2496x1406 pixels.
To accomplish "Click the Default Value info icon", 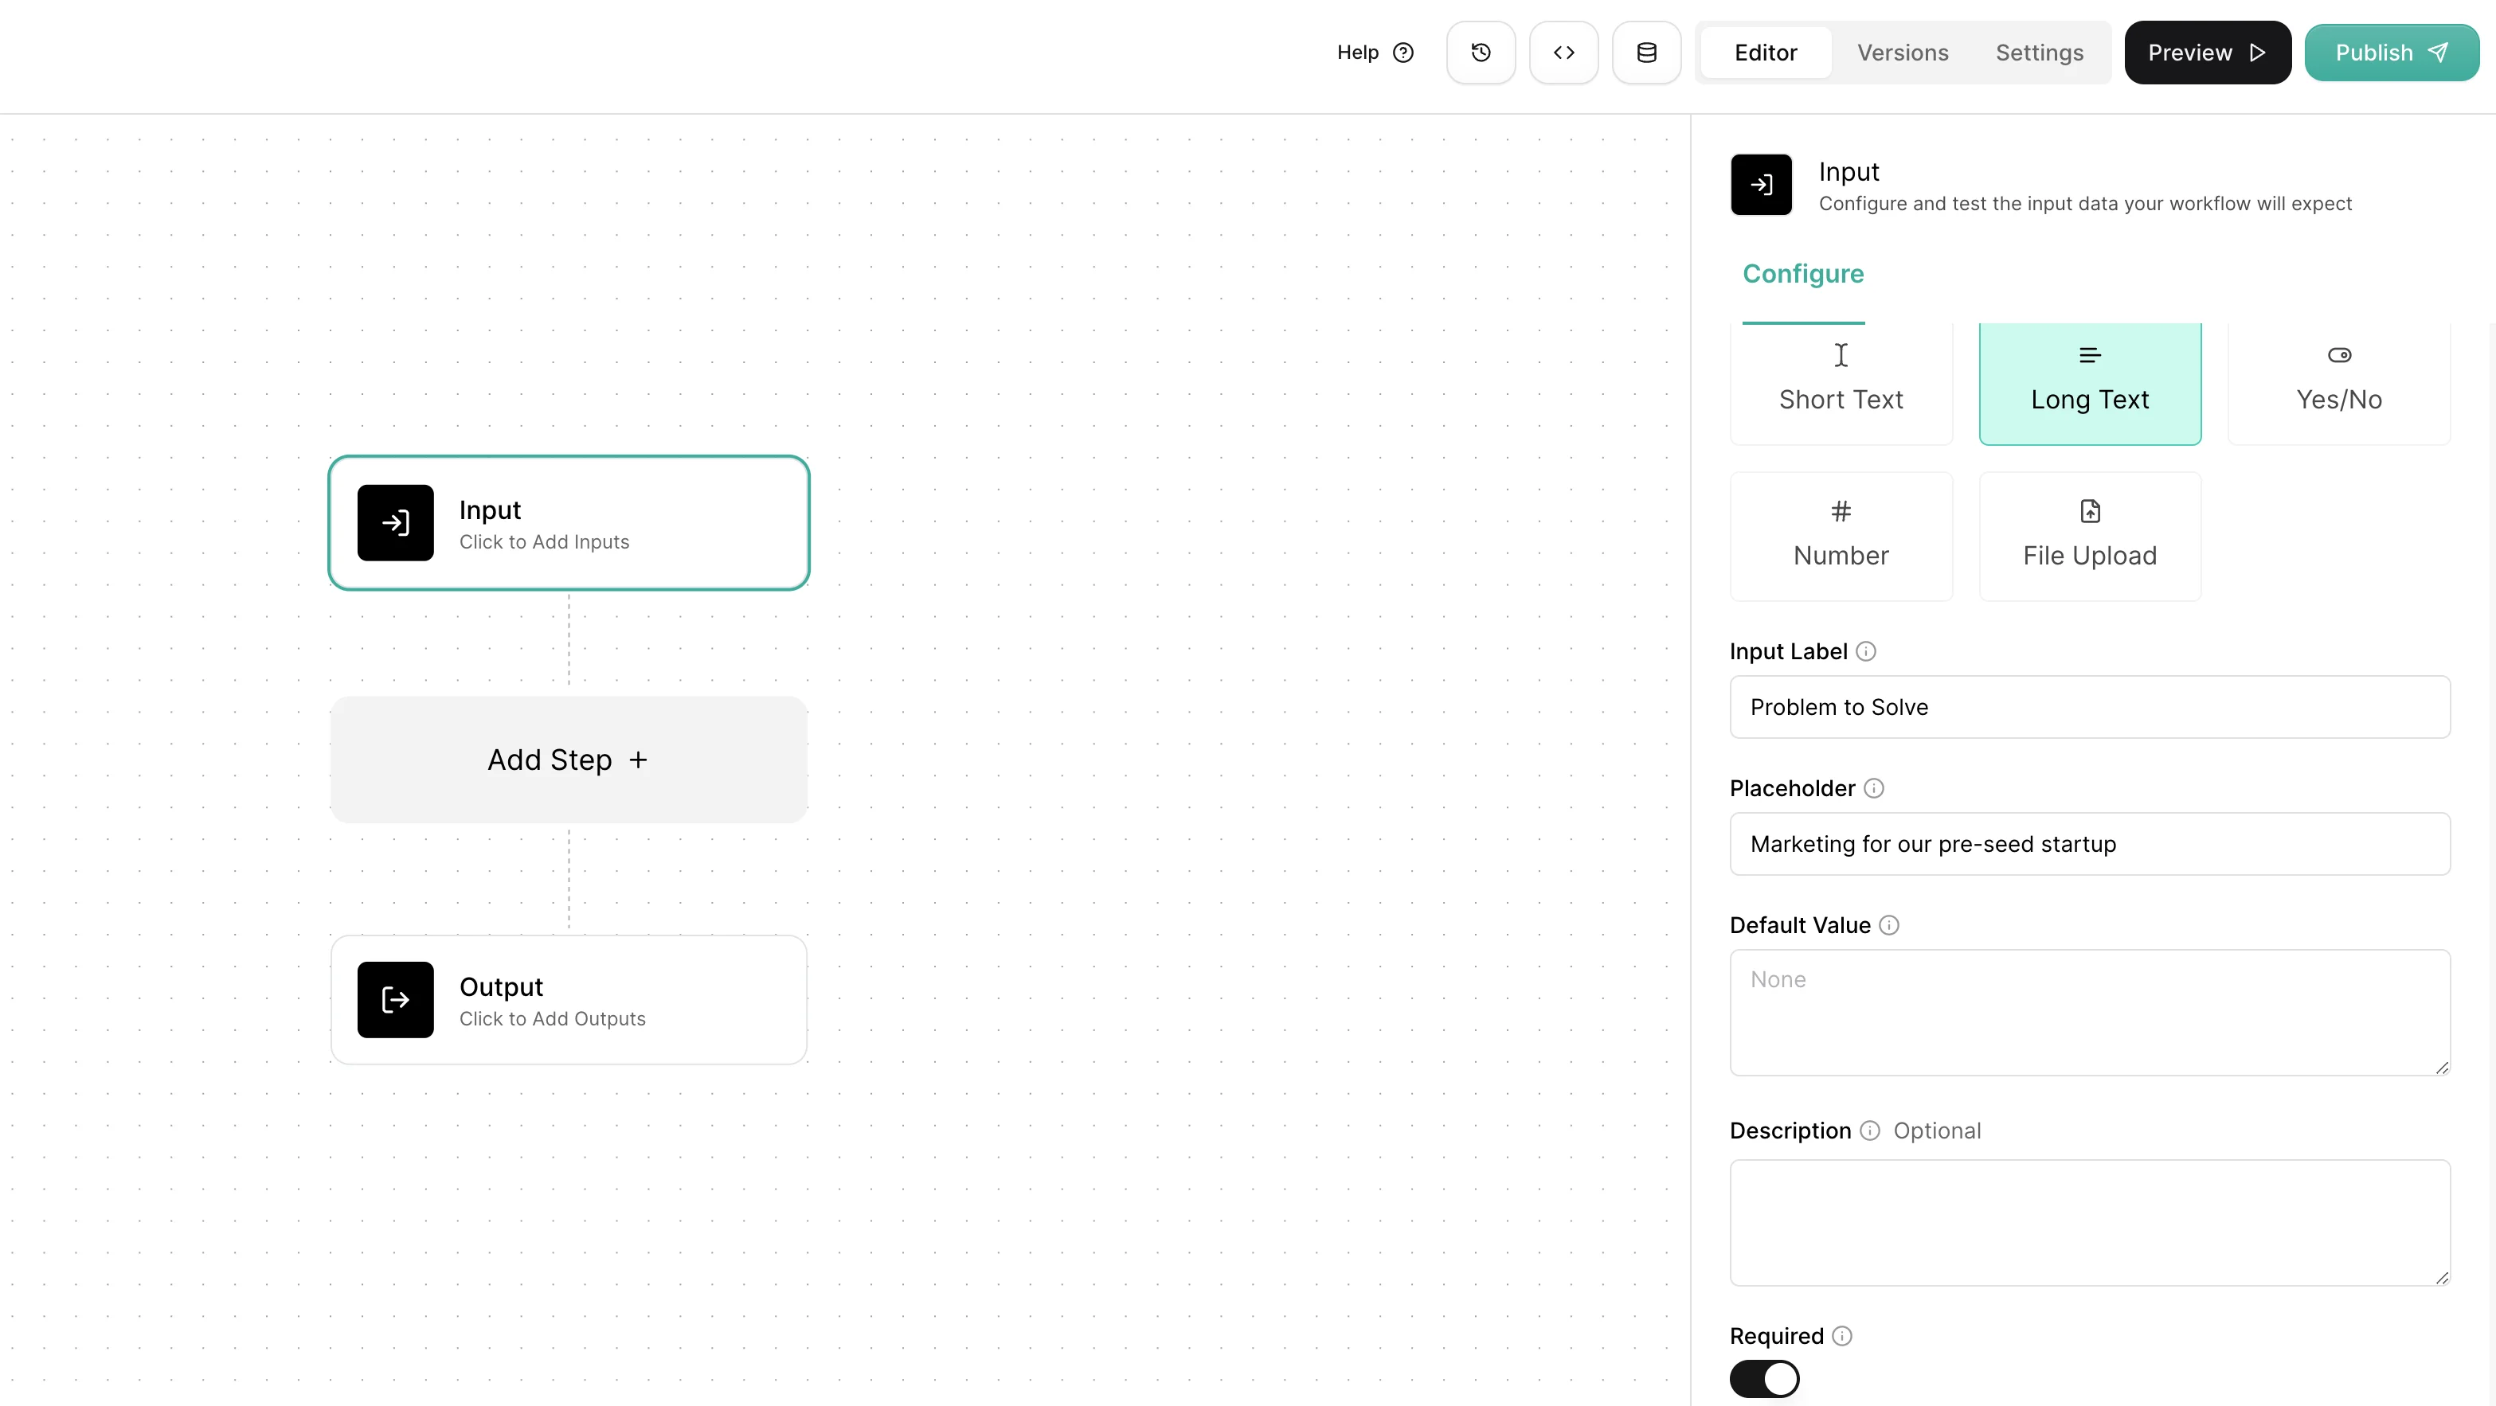I will pos(1888,925).
